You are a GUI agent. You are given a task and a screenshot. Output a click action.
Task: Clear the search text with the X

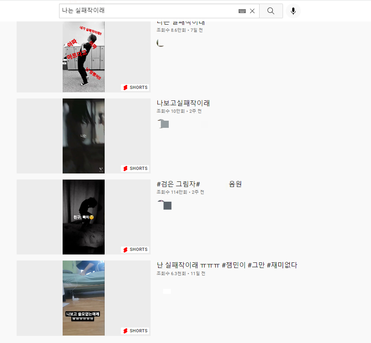[252, 11]
